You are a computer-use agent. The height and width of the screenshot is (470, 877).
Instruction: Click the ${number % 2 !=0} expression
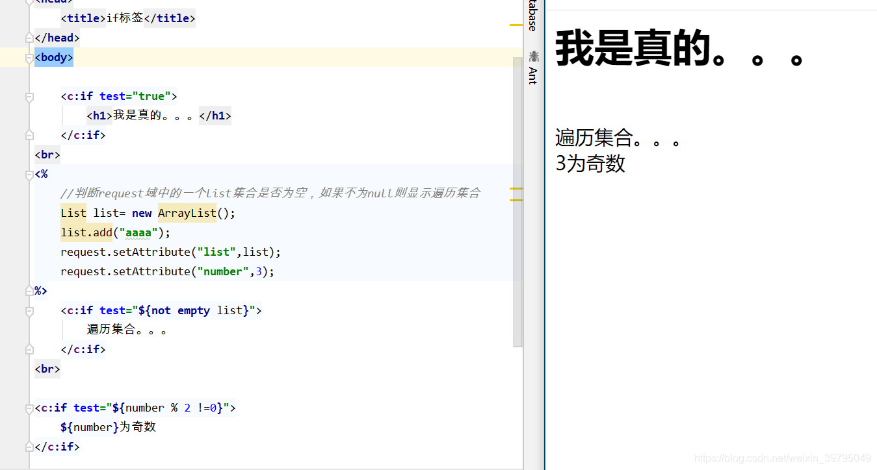click(x=168, y=408)
